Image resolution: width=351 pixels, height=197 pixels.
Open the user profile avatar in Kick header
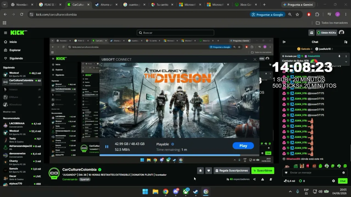point(341,33)
